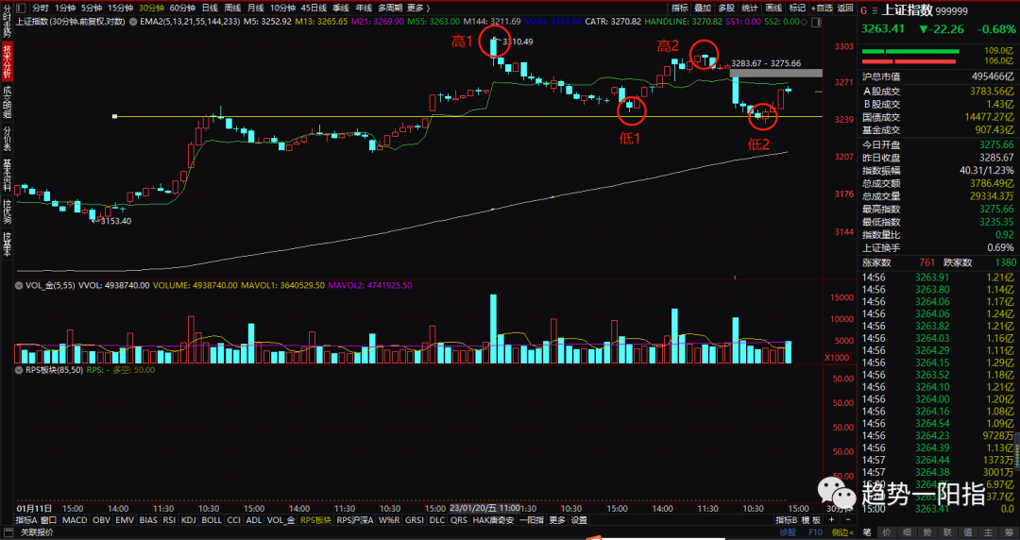Open the 基本资料 side tab

point(7,176)
